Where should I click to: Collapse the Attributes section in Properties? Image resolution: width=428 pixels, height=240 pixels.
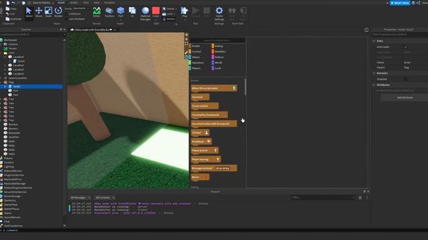[374, 85]
